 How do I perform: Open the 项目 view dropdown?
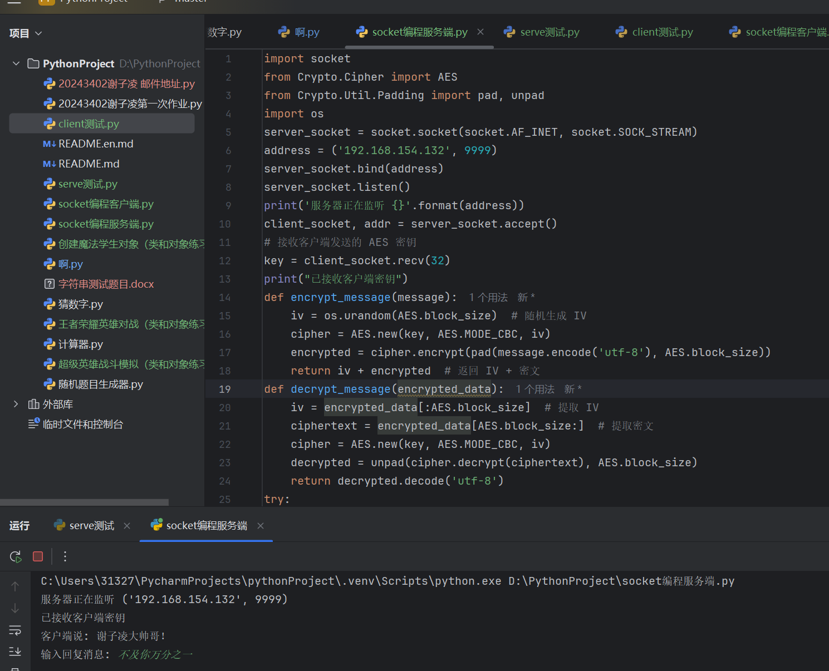[x=26, y=33]
